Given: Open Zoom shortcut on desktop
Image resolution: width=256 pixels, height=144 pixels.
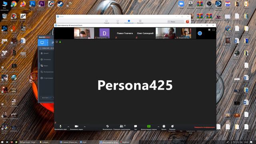Looking at the screenshot, I should click(181, 4).
